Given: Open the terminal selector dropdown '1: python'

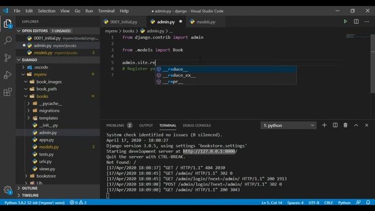Looking at the screenshot, I should tap(288, 125).
